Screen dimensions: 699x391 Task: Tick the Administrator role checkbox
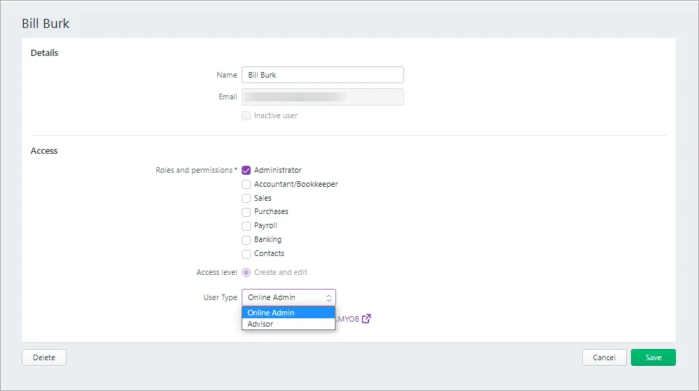point(246,170)
